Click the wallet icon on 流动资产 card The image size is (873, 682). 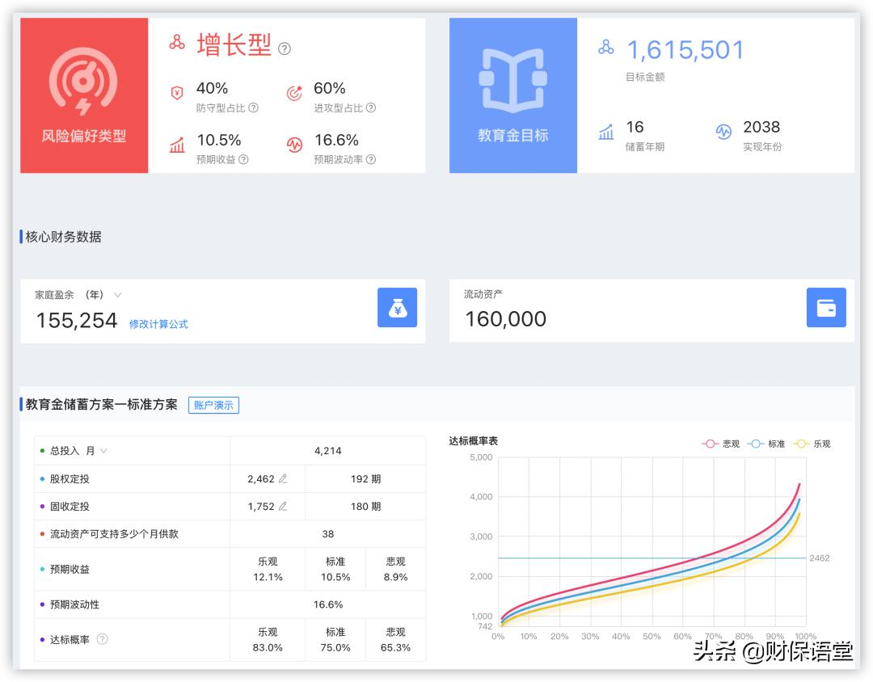(825, 308)
